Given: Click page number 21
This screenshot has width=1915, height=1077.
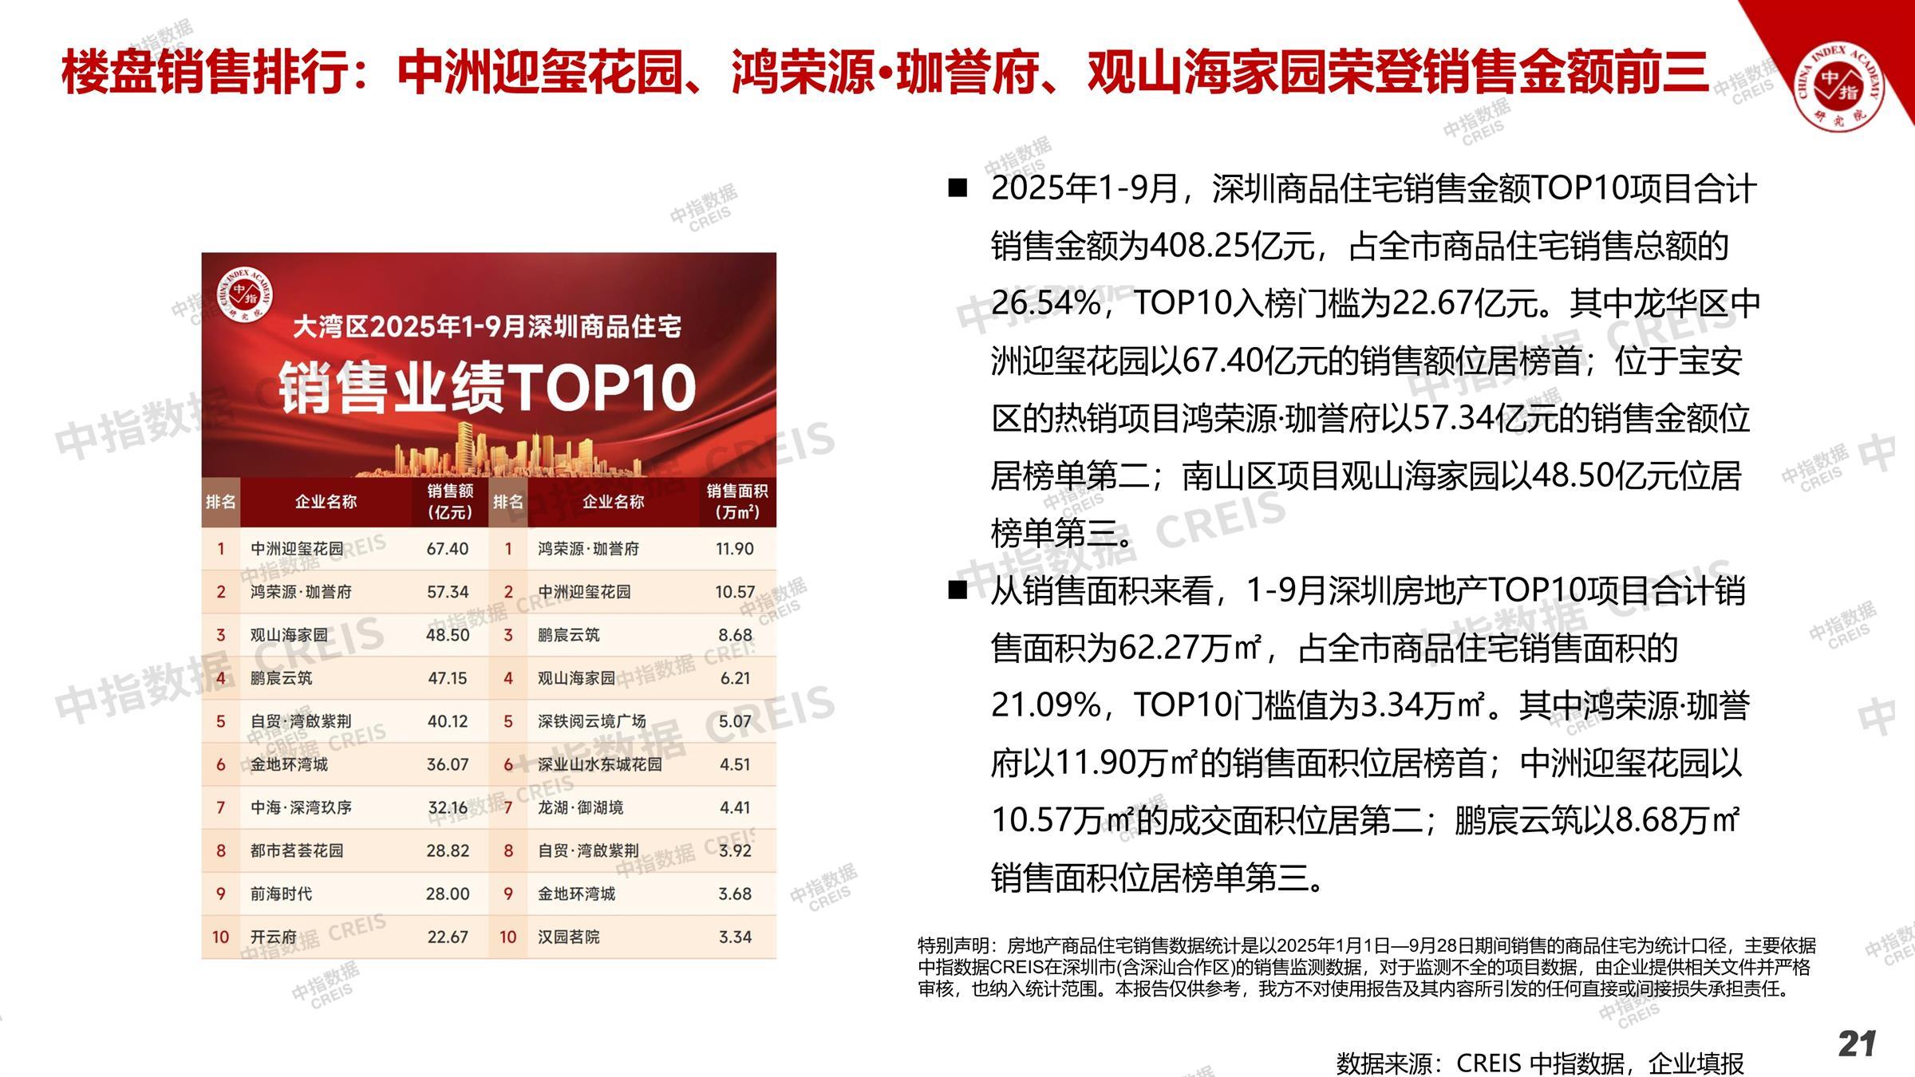Looking at the screenshot, I should (x=1856, y=1043).
